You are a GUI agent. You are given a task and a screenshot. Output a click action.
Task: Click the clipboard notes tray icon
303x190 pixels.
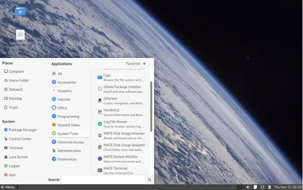click(255, 187)
